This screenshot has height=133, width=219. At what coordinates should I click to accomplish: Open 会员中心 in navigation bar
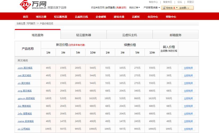153,17
